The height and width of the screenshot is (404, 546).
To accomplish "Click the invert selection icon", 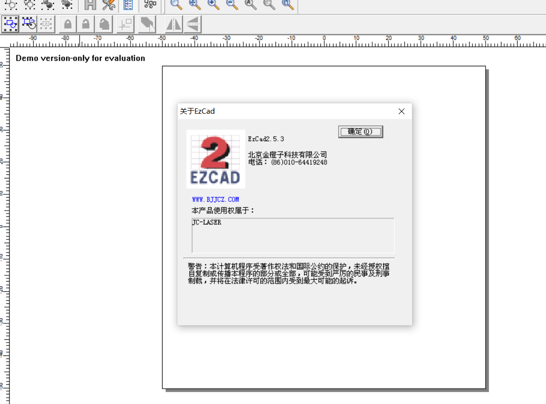I will coord(29,24).
